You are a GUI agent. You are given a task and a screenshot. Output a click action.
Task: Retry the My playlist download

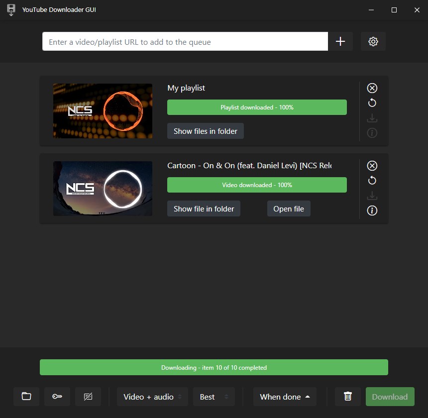click(x=372, y=103)
